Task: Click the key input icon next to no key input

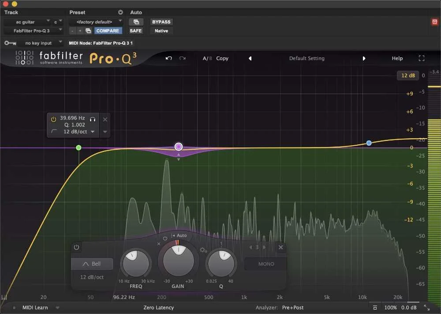Action: pyautogui.click(x=11, y=43)
